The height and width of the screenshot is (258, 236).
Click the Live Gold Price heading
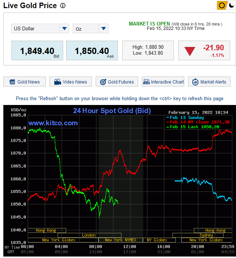(x=30, y=6)
